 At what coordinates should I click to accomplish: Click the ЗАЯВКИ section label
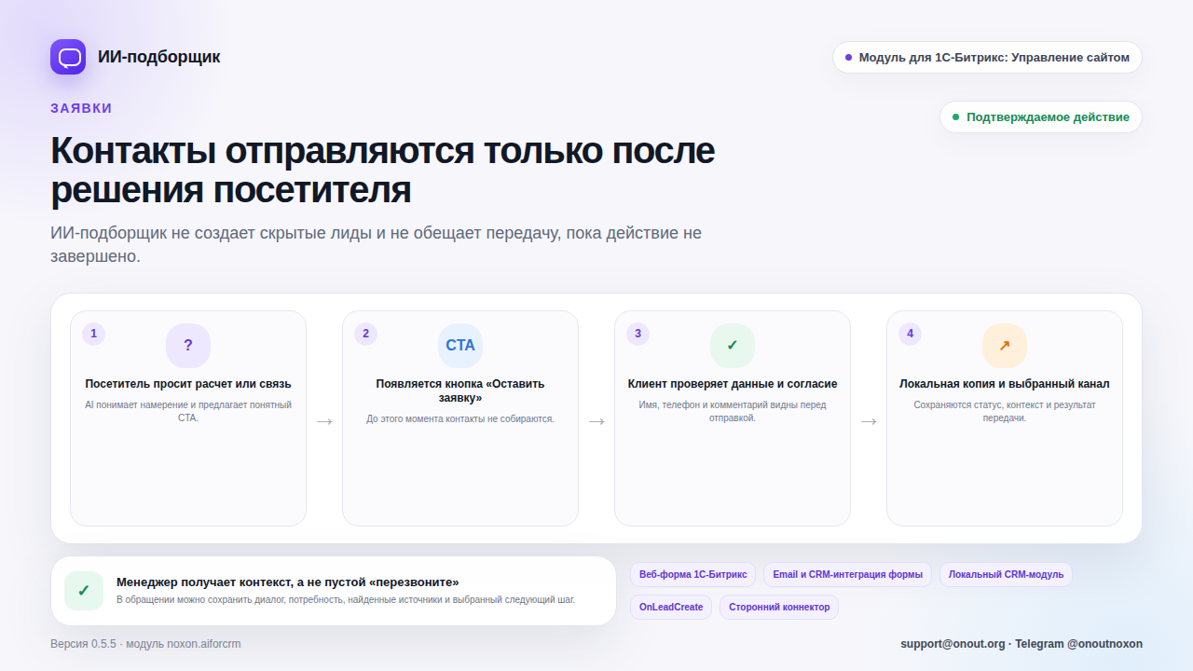pyautogui.click(x=81, y=108)
